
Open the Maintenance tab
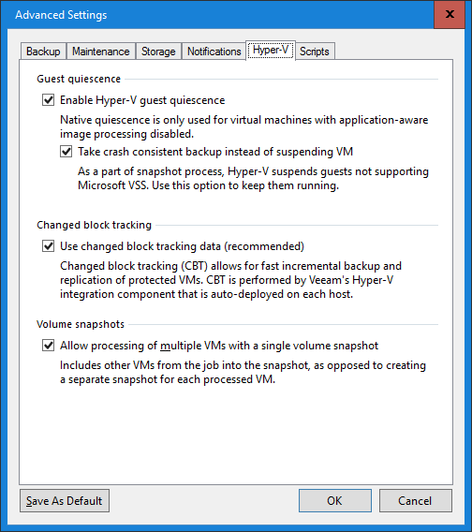click(101, 52)
